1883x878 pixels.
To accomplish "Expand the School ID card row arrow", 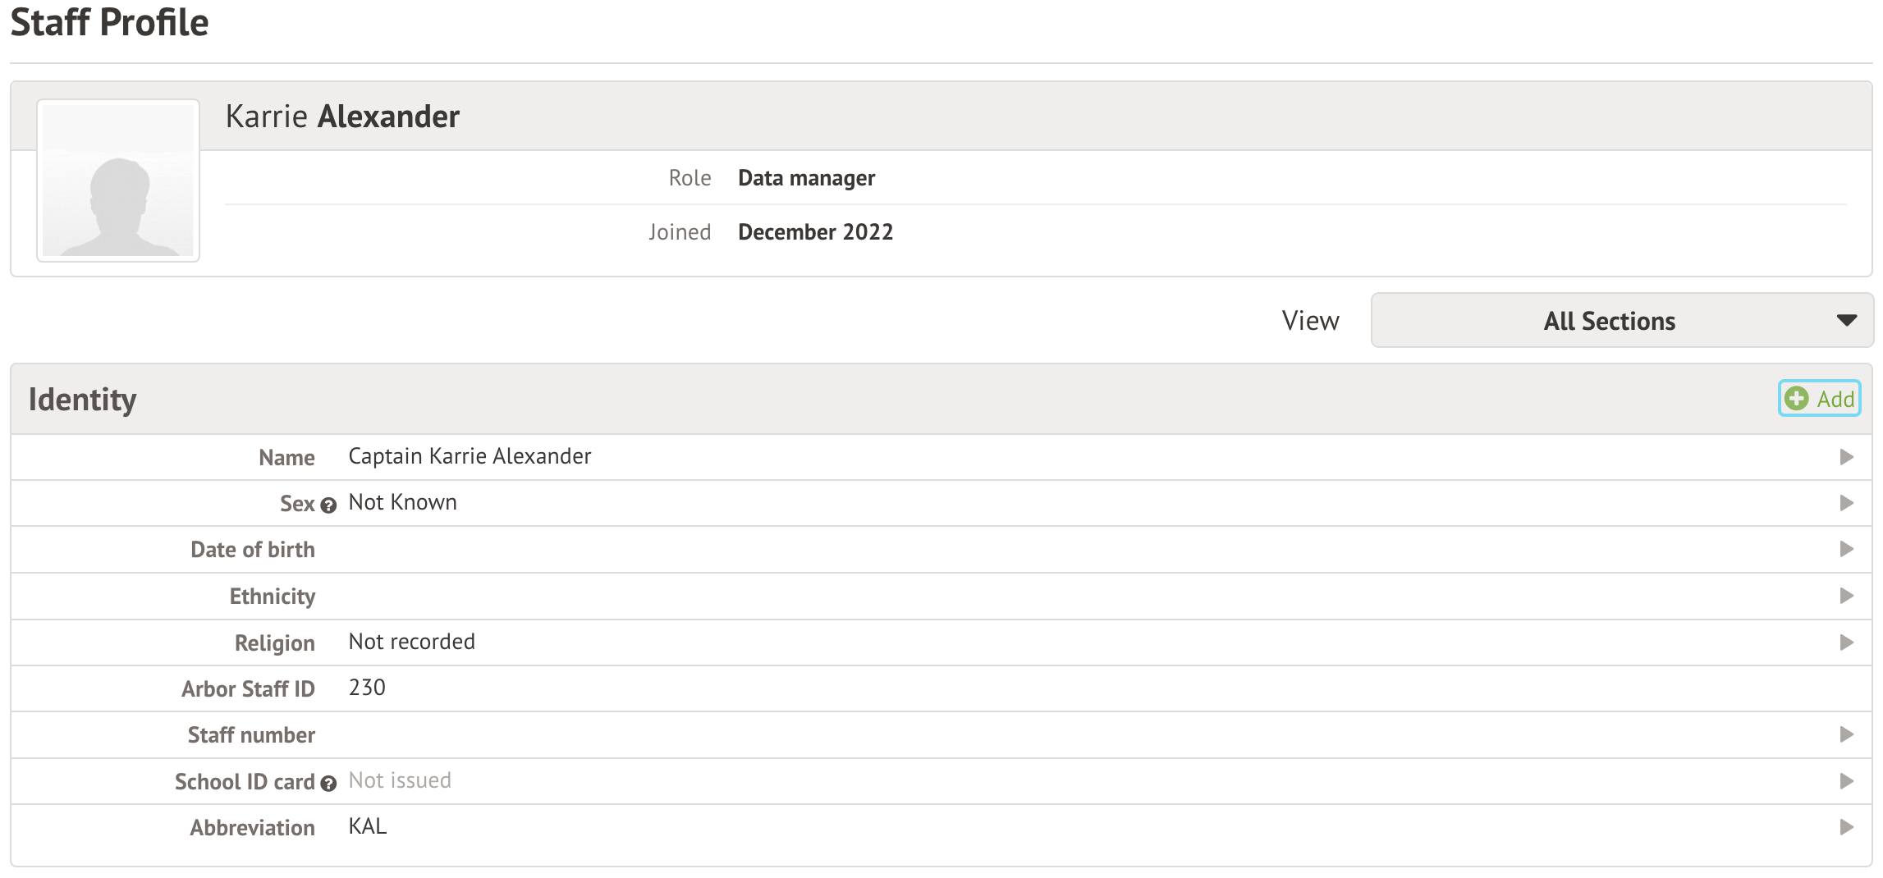I will pos(1846,781).
